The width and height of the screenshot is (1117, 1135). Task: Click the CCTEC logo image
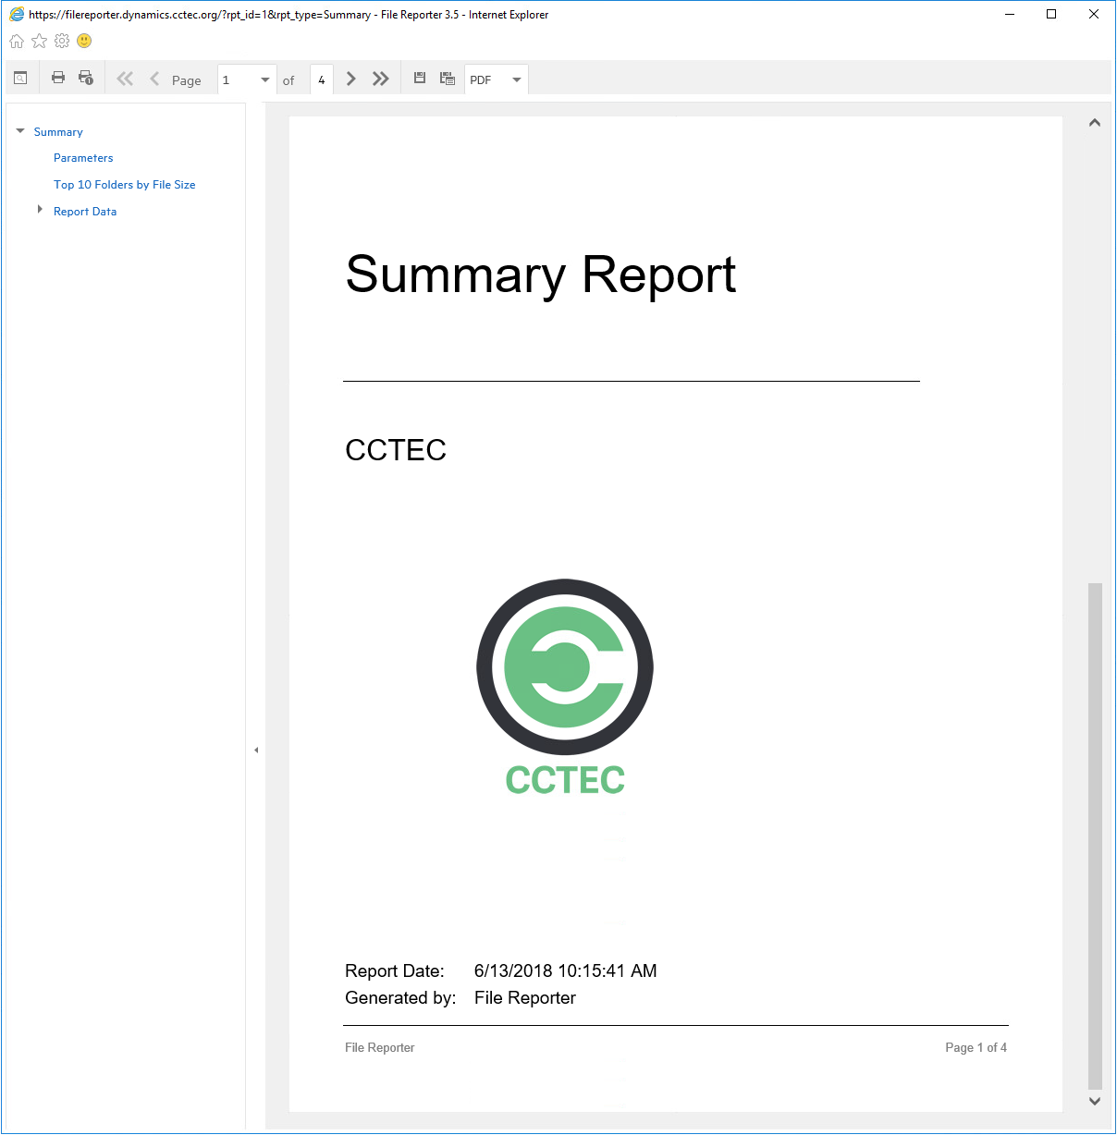pos(565,687)
